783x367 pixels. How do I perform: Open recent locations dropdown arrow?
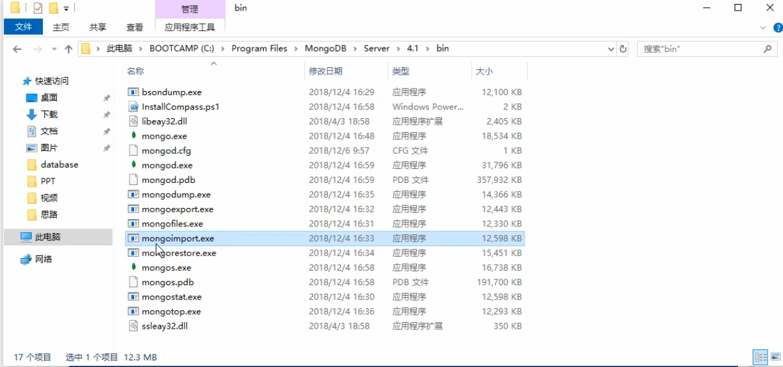click(x=54, y=49)
